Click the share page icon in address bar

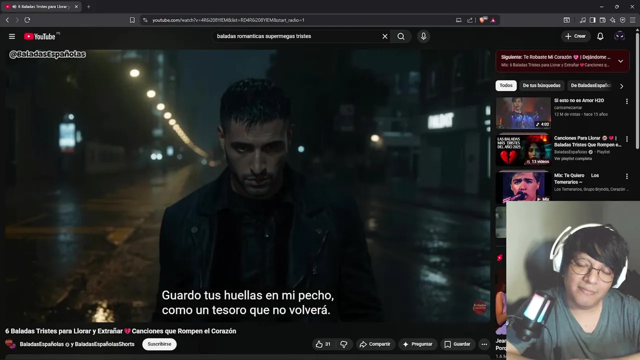click(470, 20)
